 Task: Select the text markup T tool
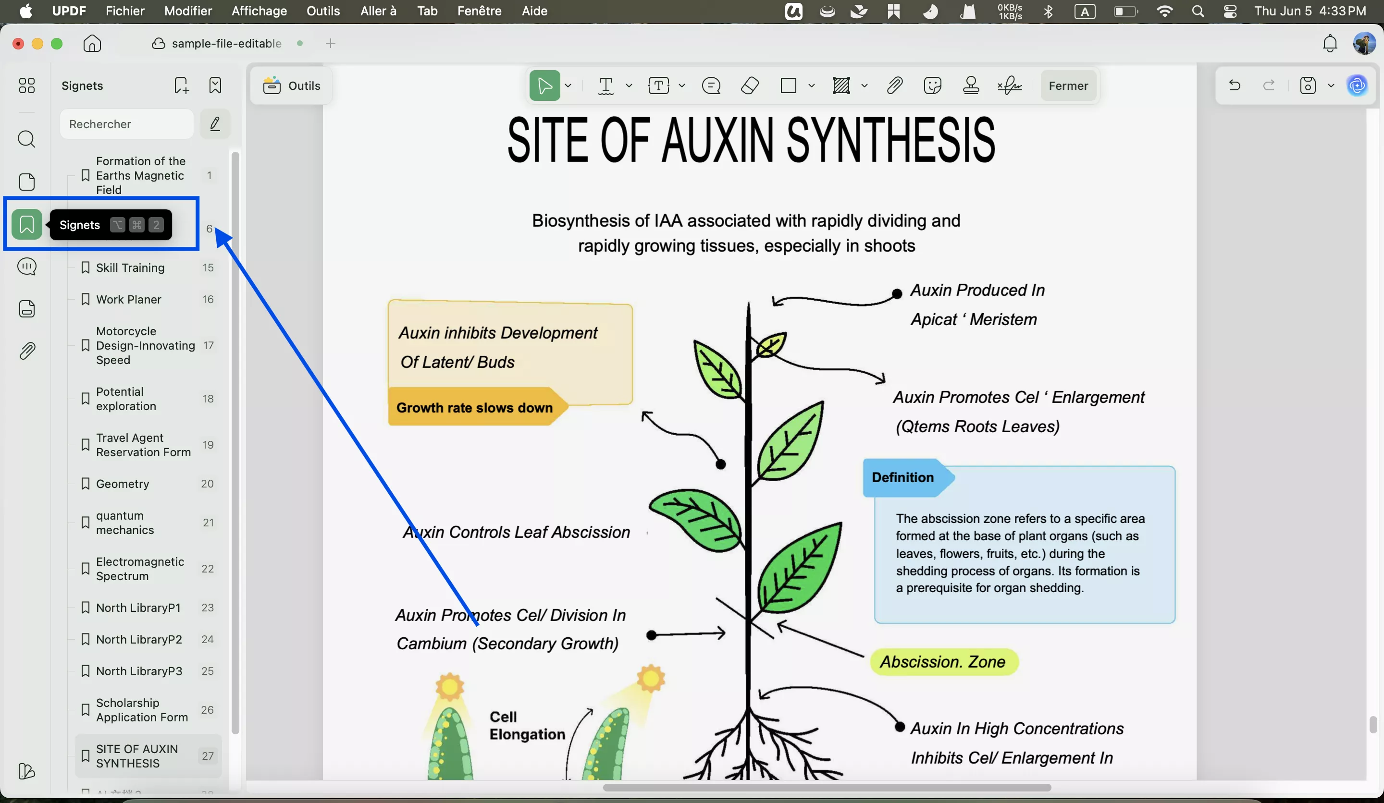click(606, 85)
